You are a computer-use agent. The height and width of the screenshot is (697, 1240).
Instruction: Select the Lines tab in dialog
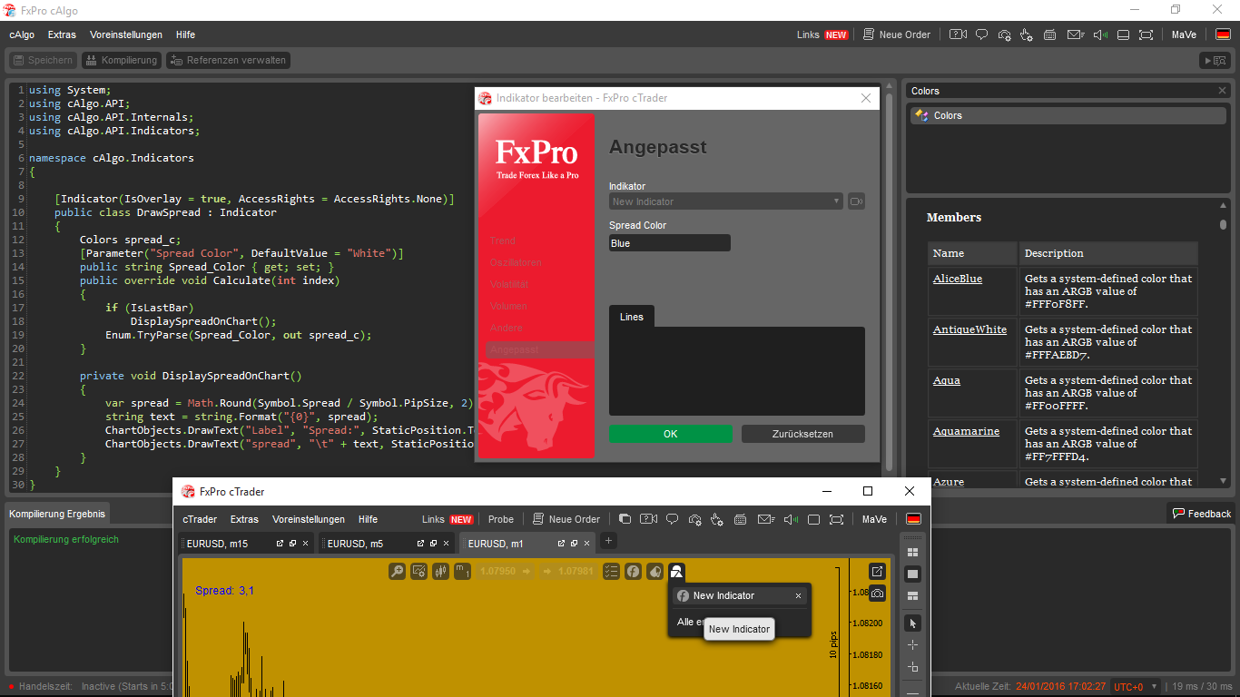[632, 317]
